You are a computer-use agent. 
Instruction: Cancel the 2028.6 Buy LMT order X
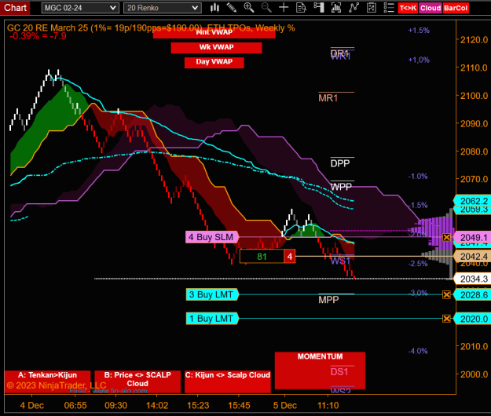click(x=446, y=294)
